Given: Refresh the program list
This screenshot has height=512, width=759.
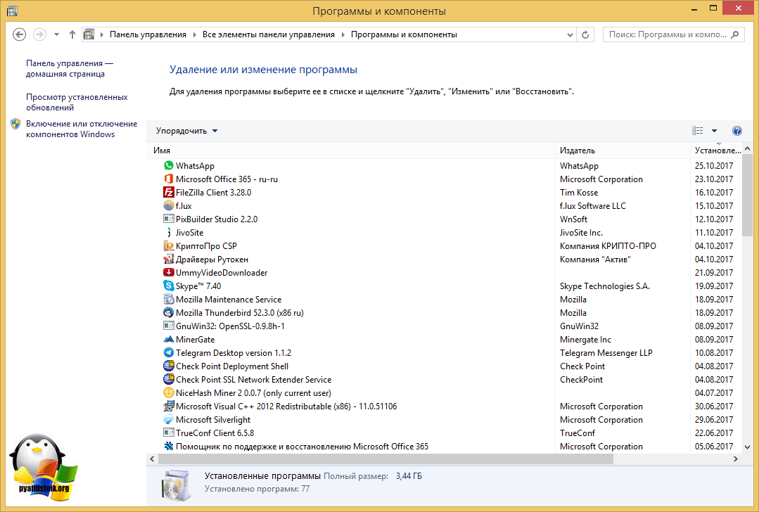Looking at the screenshot, I should (x=585, y=34).
